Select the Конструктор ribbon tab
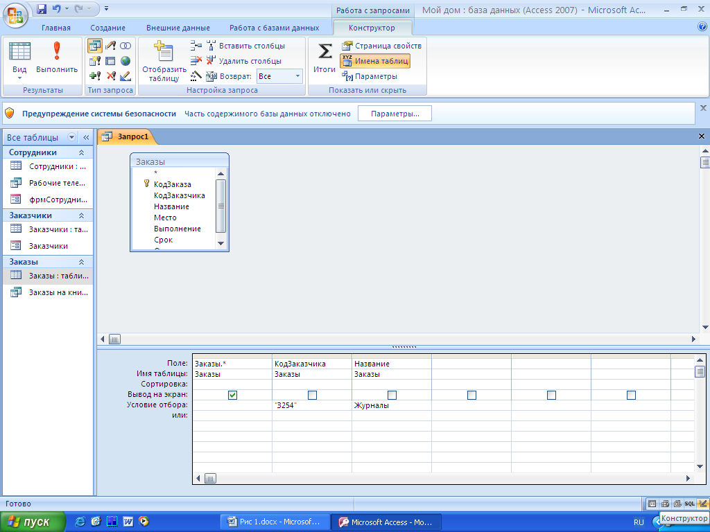This screenshot has width=710, height=532. coord(372,28)
